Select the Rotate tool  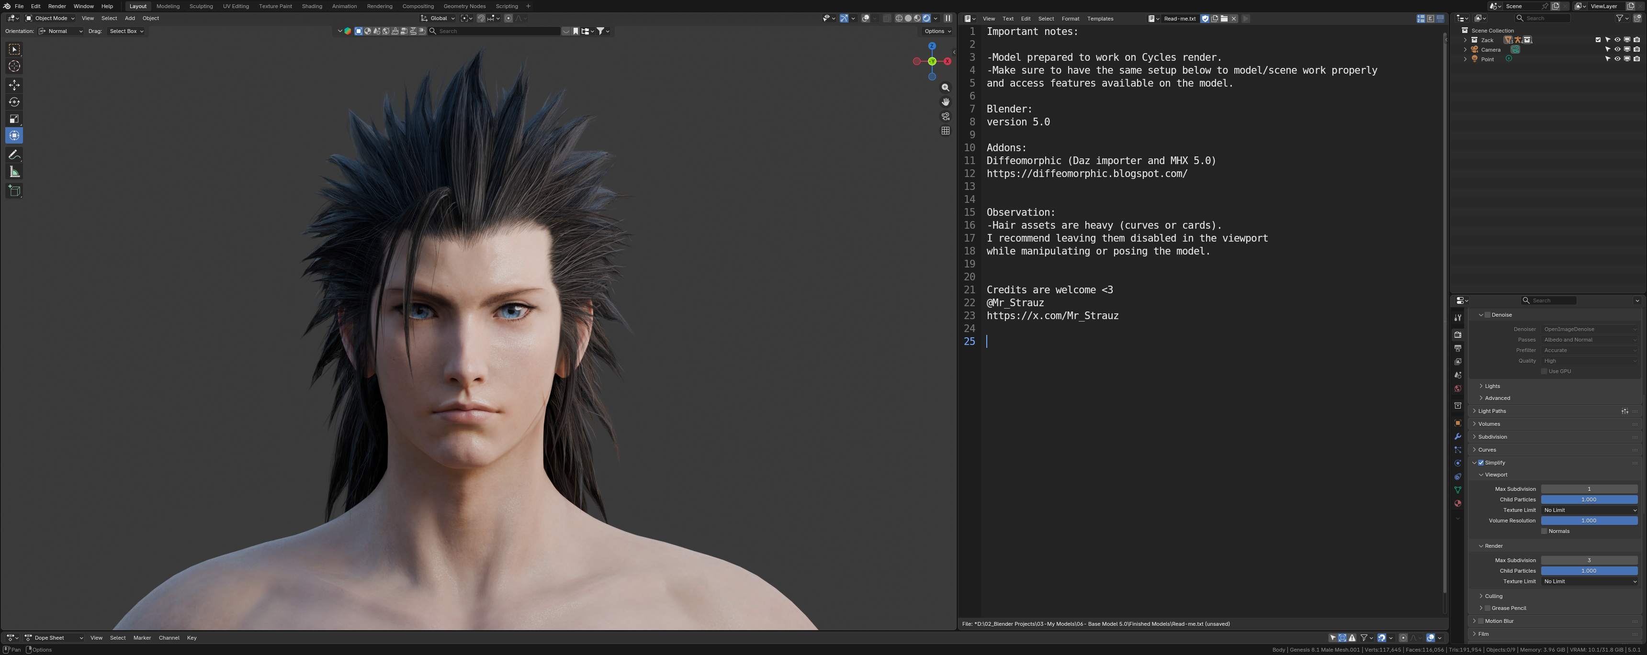point(14,102)
